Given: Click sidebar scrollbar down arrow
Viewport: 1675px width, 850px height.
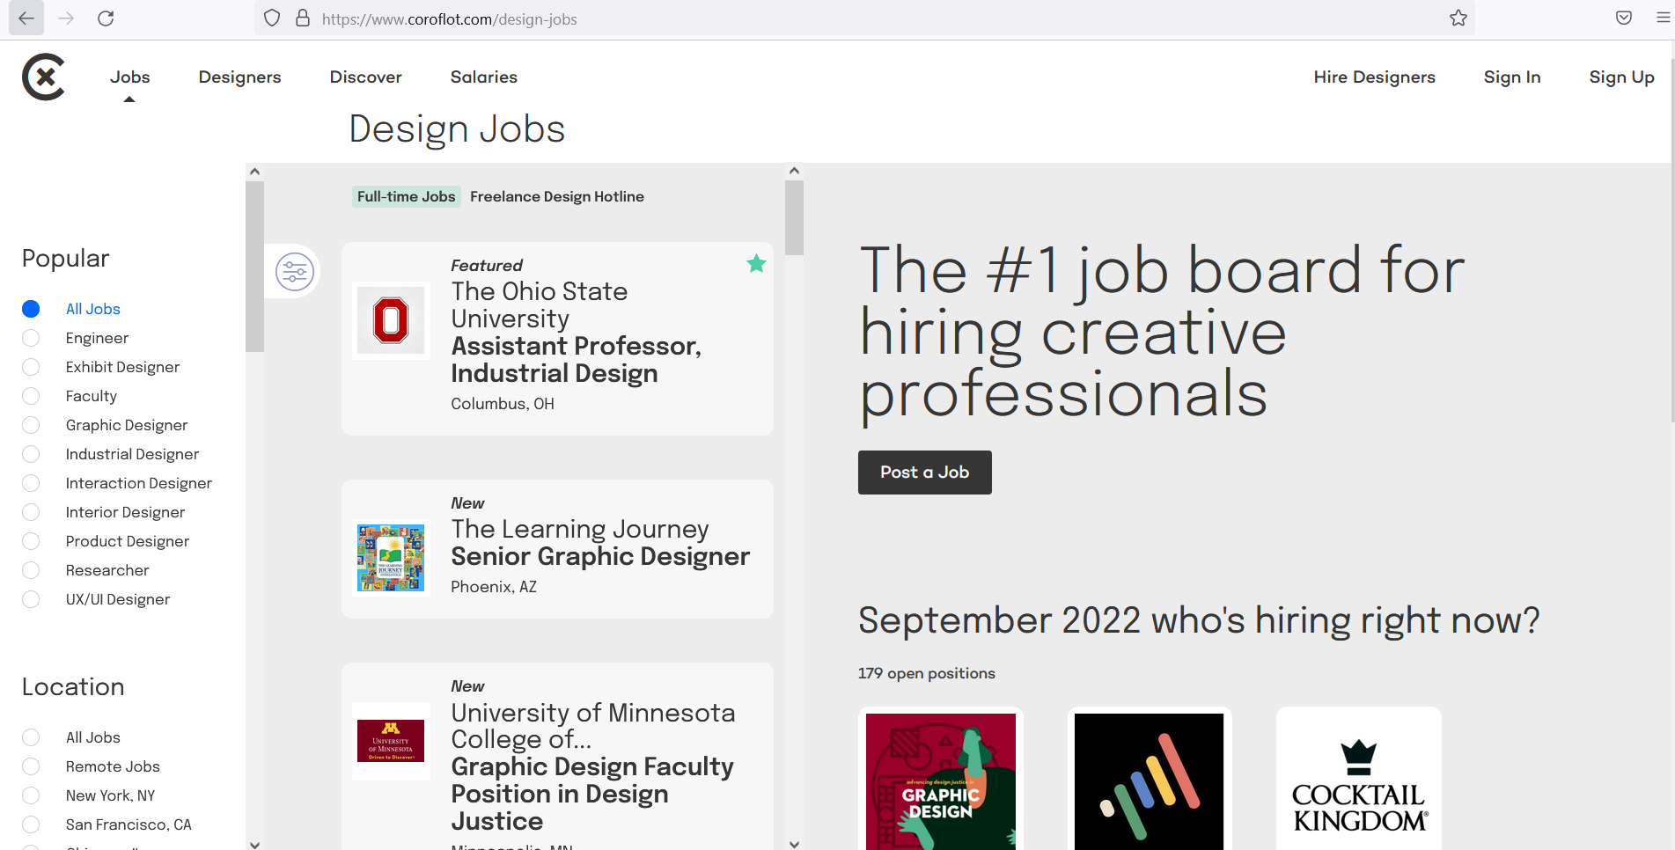Looking at the screenshot, I should click(x=254, y=844).
